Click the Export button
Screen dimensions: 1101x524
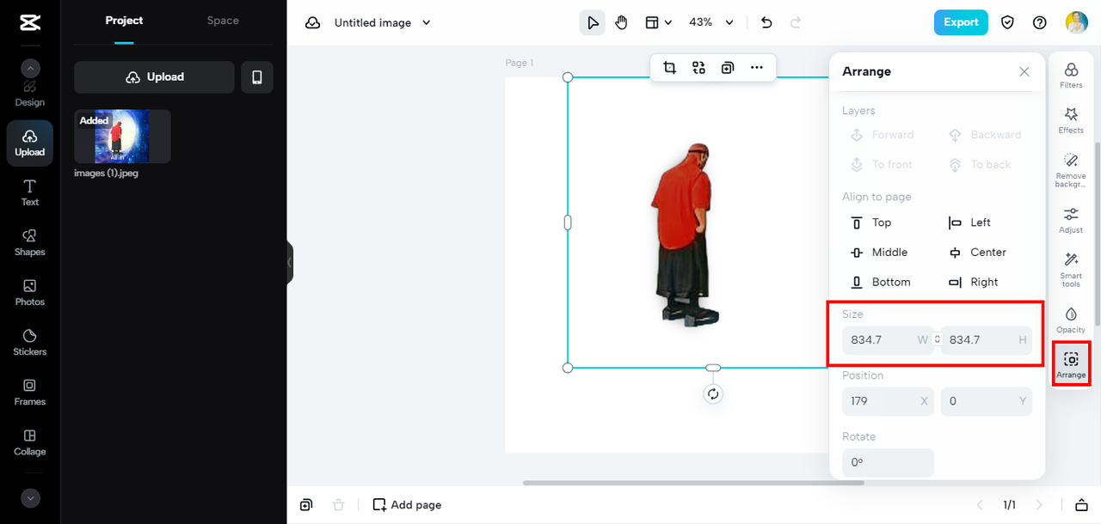click(961, 22)
